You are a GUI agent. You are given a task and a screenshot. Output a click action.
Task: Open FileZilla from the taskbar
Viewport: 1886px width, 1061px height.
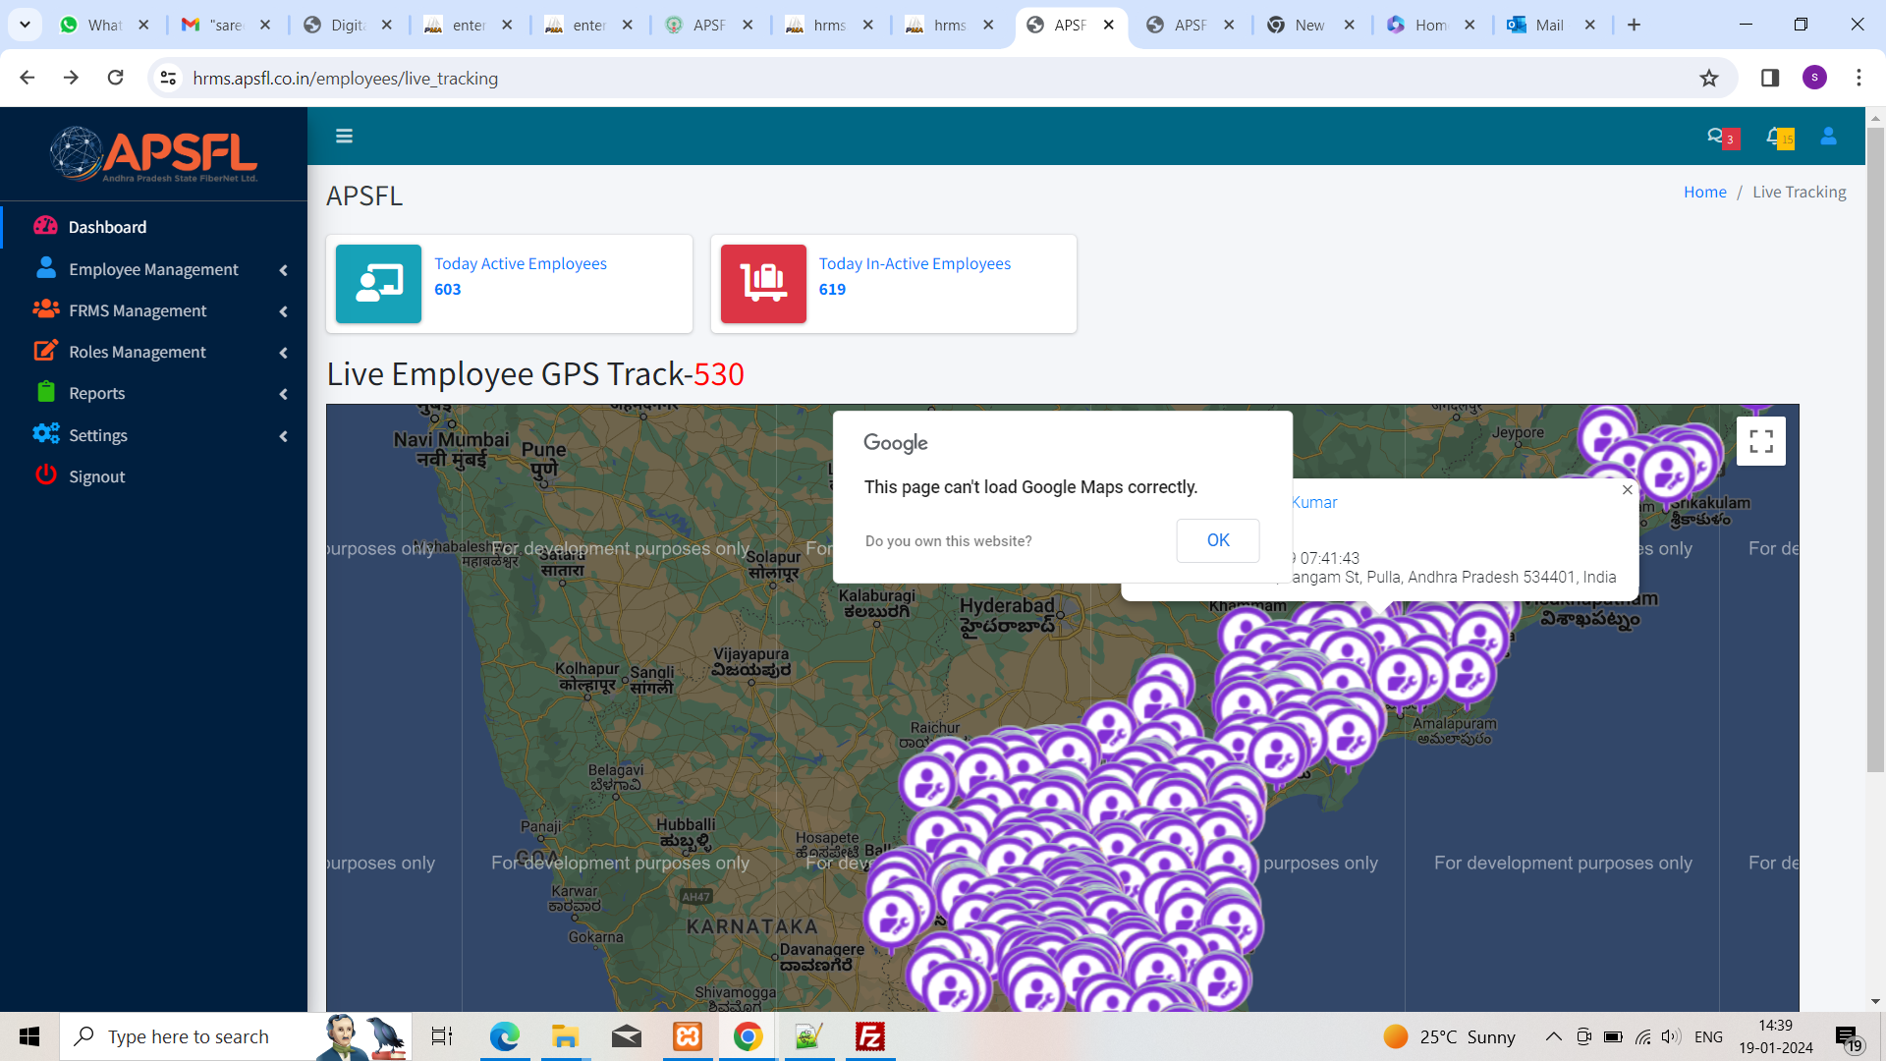(x=870, y=1036)
